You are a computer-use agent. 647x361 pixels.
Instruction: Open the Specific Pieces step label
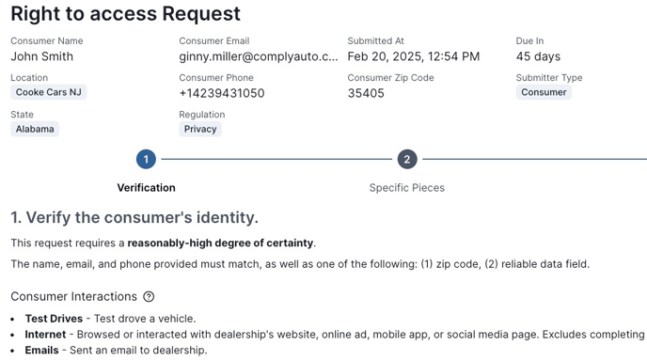pyautogui.click(x=407, y=188)
